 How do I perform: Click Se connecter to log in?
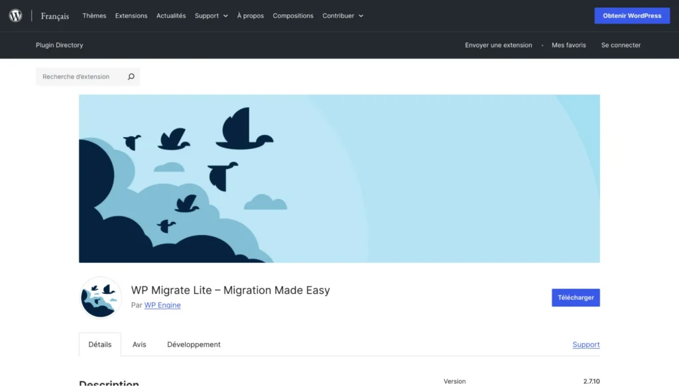621,45
